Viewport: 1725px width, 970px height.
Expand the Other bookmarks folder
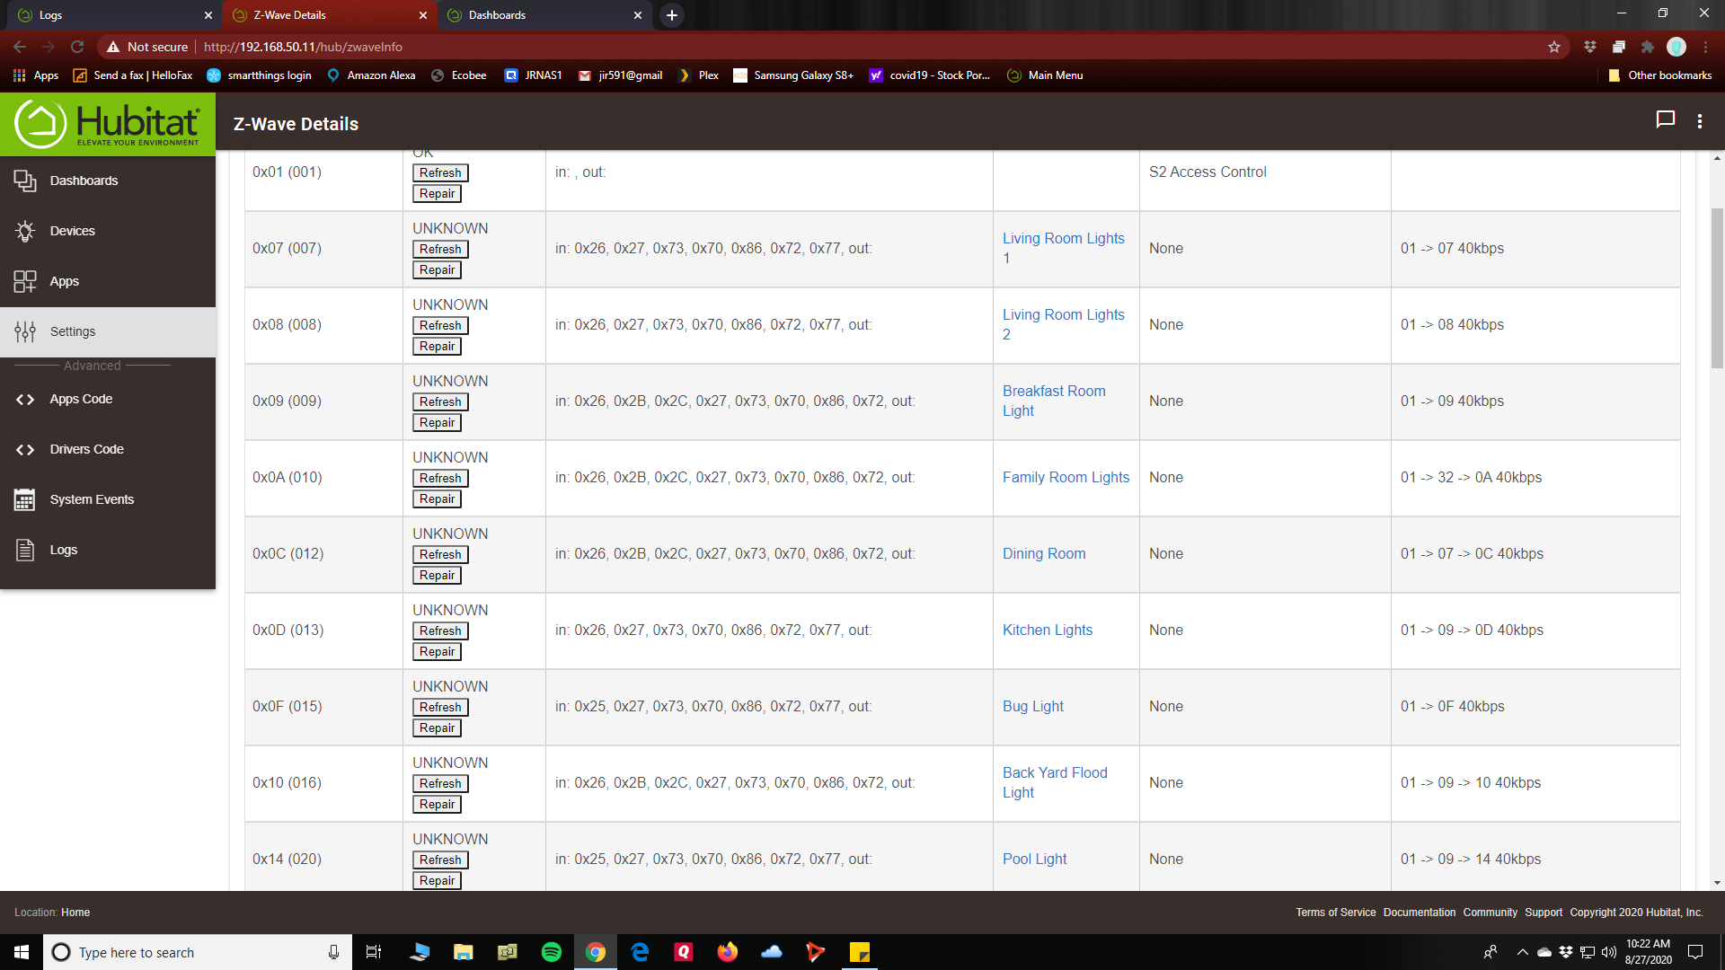click(1659, 75)
